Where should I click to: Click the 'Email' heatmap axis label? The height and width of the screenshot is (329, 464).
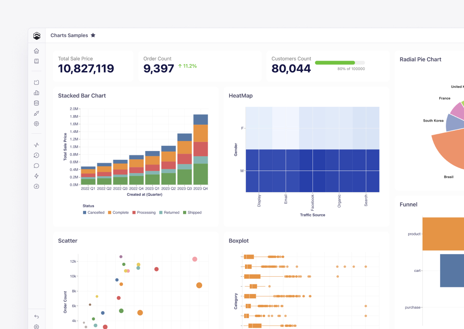(x=286, y=199)
